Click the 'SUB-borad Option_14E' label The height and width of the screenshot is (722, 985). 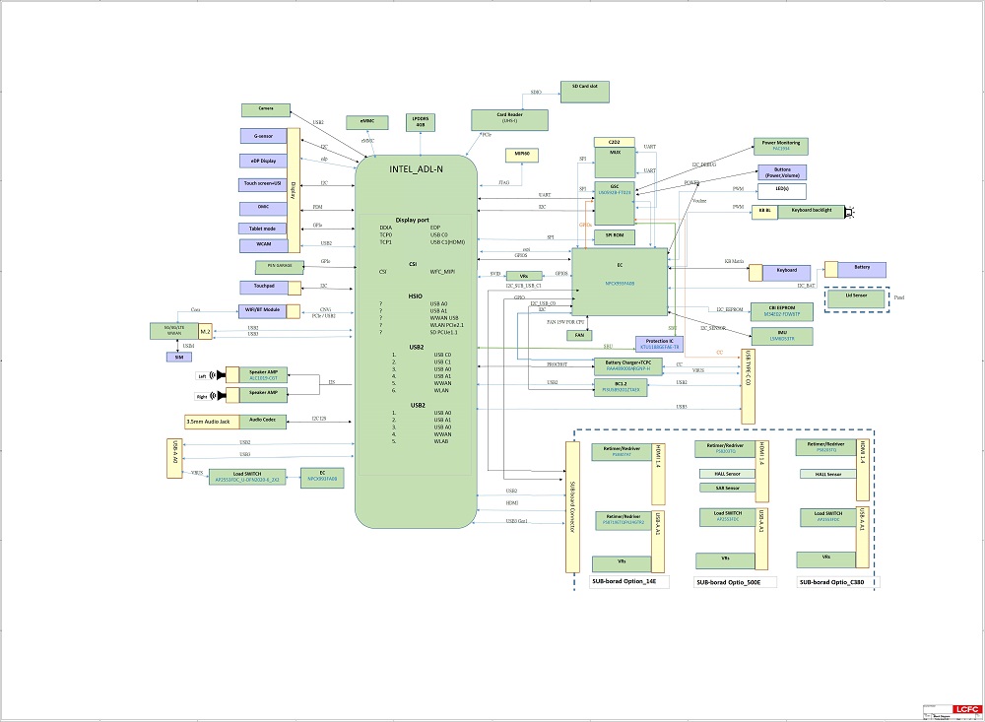[624, 581]
